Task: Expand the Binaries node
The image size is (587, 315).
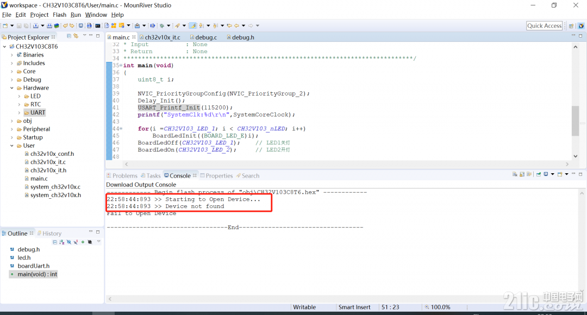Action: [x=11, y=55]
